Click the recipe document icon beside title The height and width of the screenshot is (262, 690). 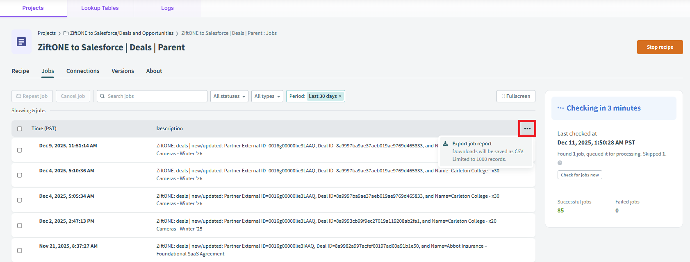click(x=21, y=42)
